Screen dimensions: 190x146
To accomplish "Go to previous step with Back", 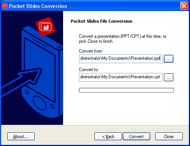I will click(x=108, y=136).
